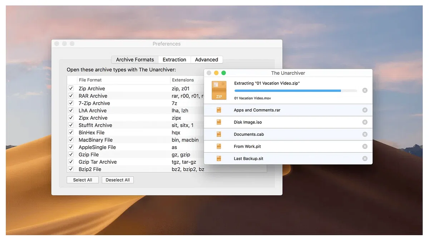Click the 'From Work.pit' file name
The width and height of the screenshot is (429, 241).
click(247, 146)
